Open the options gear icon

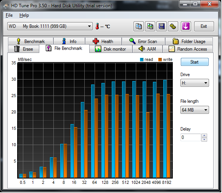173,26
